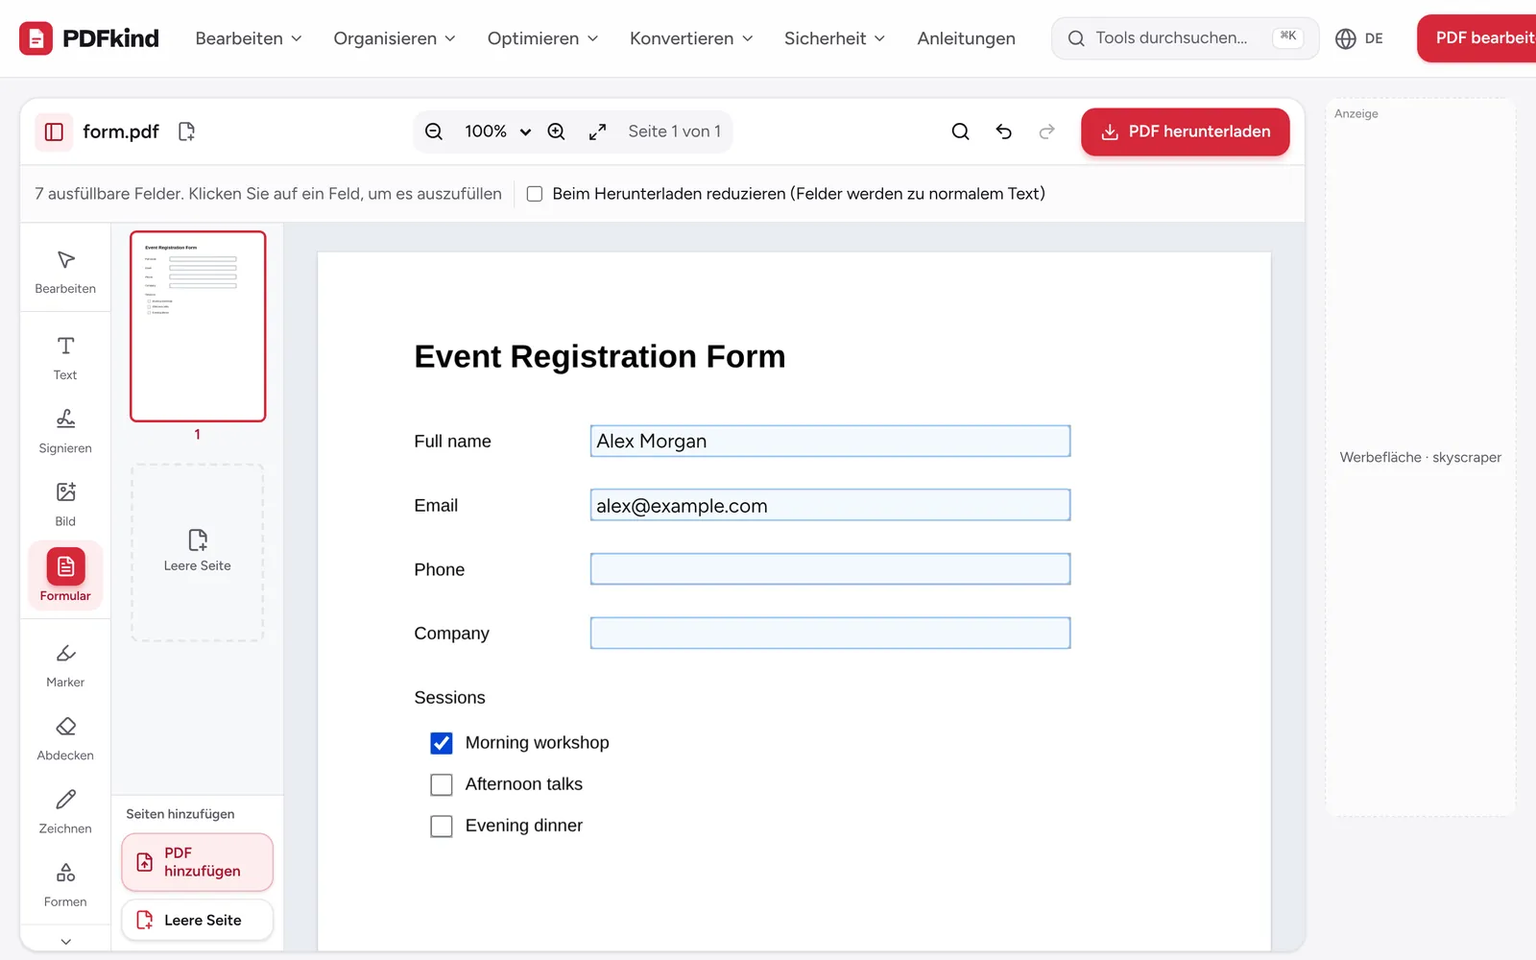Image resolution: width=1536 pixels, height=960 pixels.
Task: Expand more tools chevron in sidebar
Action: coord(65,942)
